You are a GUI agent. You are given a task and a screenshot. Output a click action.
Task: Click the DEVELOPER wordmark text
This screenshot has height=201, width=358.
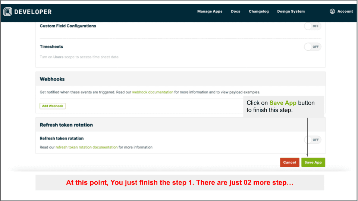point(33,12)
